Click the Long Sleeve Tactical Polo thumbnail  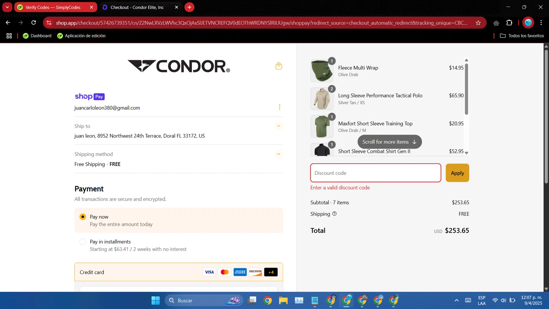pyautogui.click(x=322, y=98)
